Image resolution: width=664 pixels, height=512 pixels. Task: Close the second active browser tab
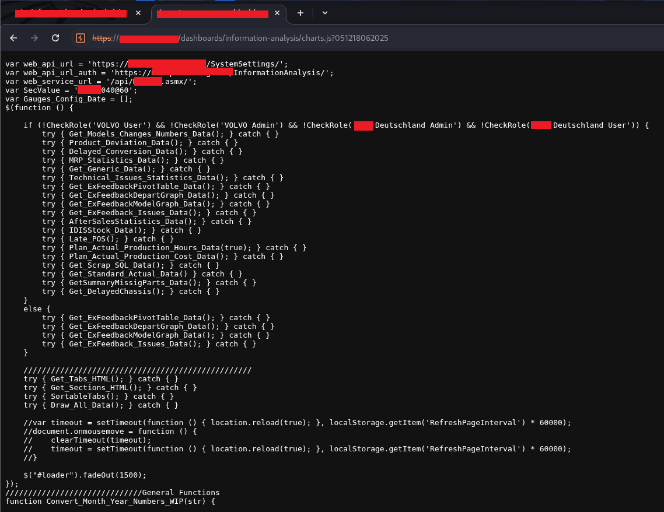coord(277,13)
